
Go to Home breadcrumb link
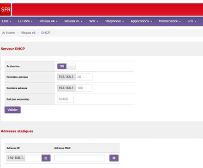point(10,33)
